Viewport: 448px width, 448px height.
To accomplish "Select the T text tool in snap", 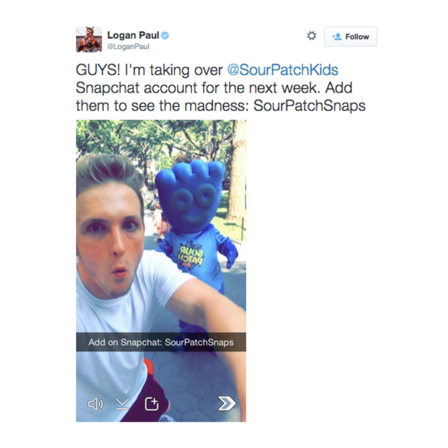I will pyautogui.click(x=206, y=138).
